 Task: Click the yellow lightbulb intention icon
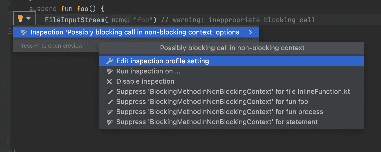tap(20, 18)
